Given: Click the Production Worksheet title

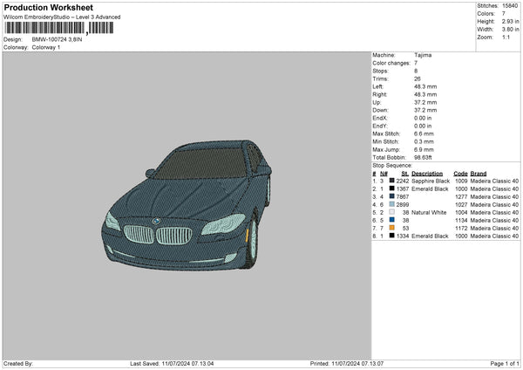Looking at the screenshot, I should tap(48, 8).
